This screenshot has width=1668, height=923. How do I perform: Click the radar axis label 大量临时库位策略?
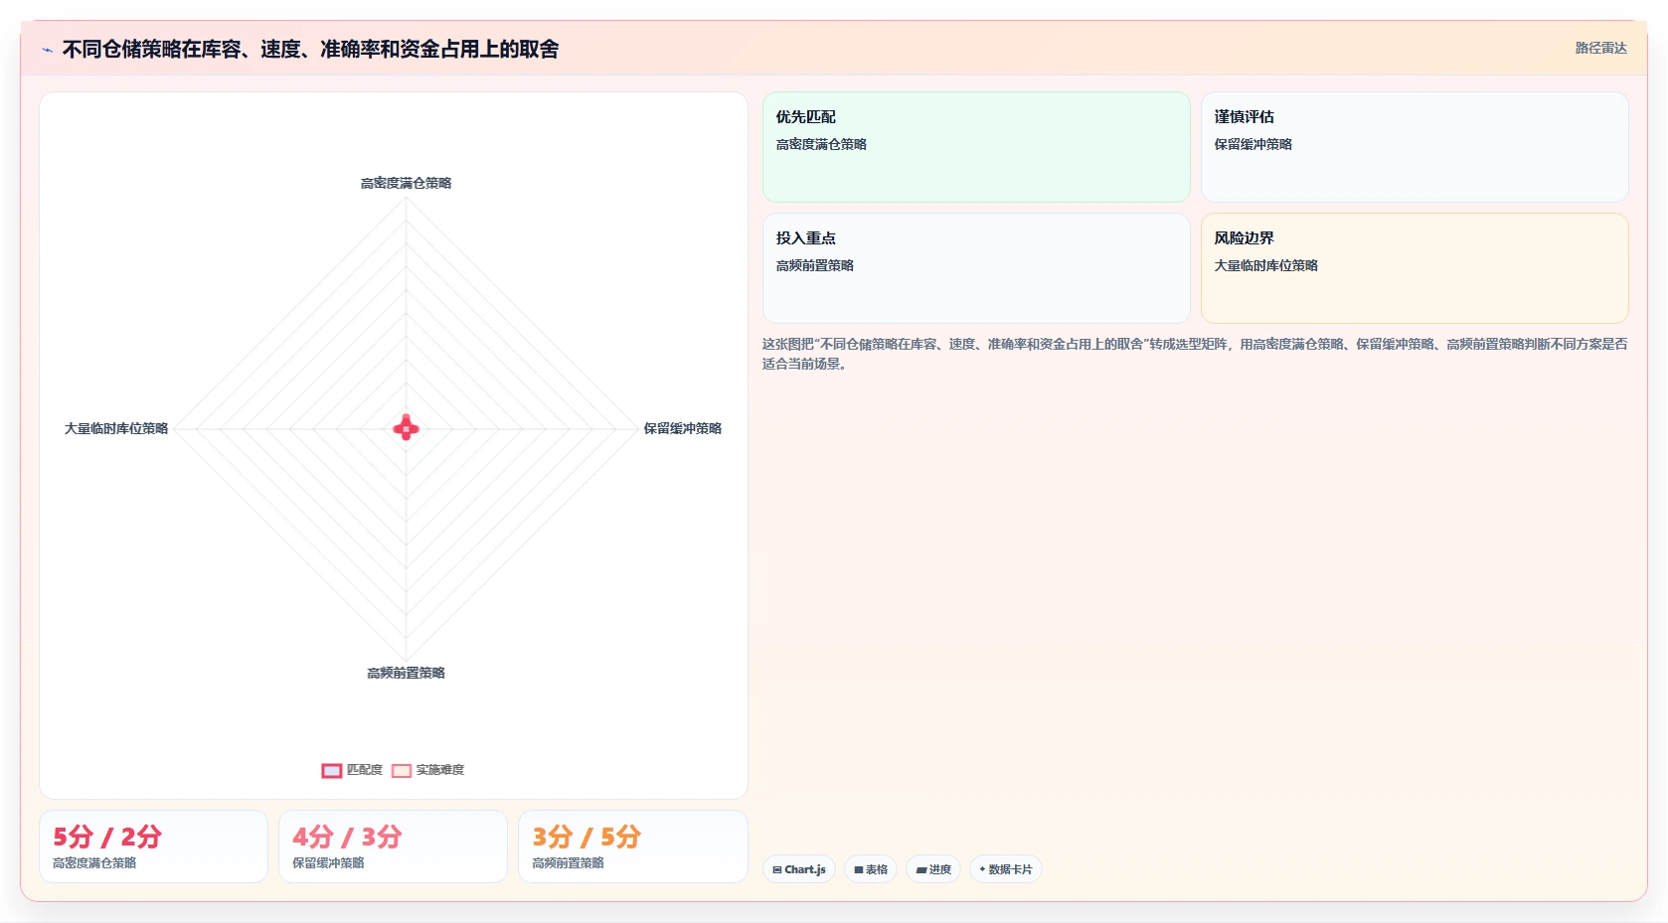click(x=116, y=428)
